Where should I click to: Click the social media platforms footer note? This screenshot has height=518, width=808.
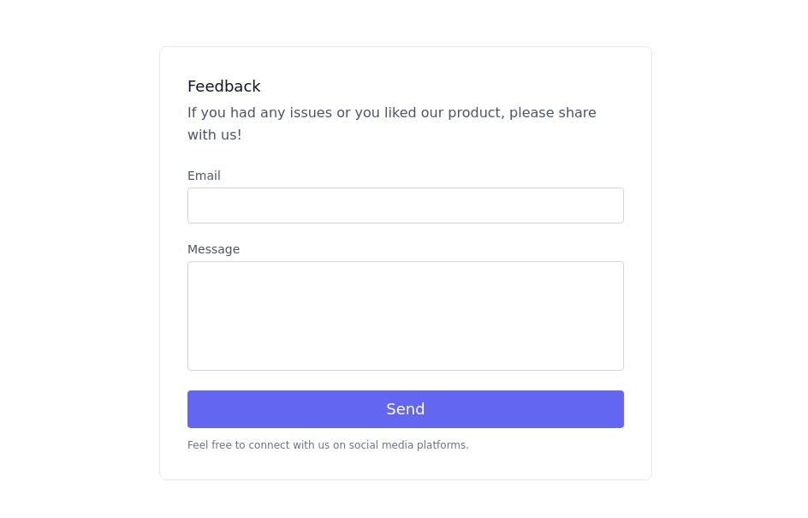point(328,445)
